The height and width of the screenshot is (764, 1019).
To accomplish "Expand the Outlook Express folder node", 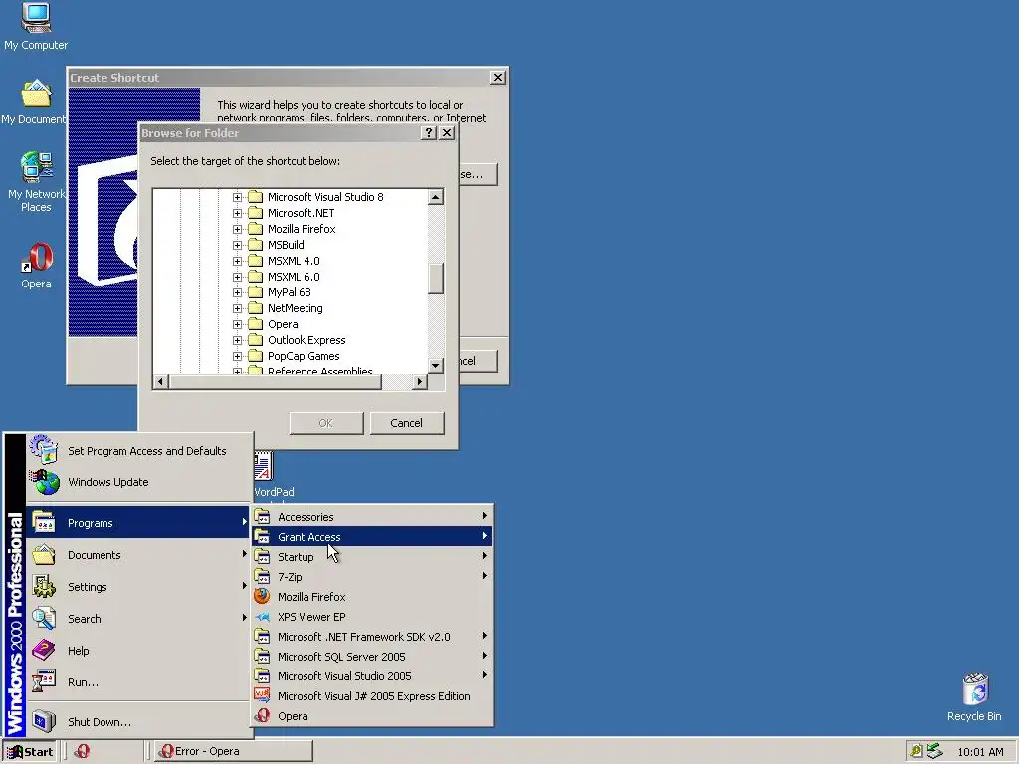I will (237, 340).
